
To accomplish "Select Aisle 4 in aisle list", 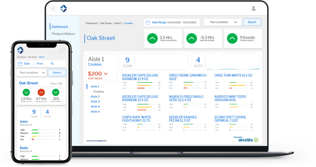I will point(95,106).
